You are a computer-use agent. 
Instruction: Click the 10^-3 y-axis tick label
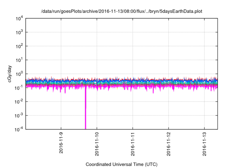pyautogui.click(x=19, y=115)
